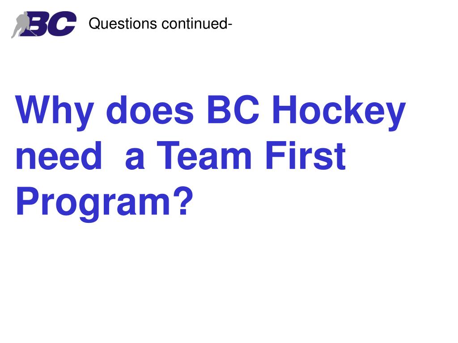458x343 pixels.
Task: Click the letter C in the logo
Action: pos(64,25)
